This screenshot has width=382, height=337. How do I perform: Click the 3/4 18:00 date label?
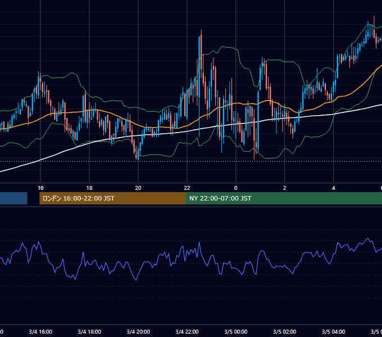click(x=89, y=331)
